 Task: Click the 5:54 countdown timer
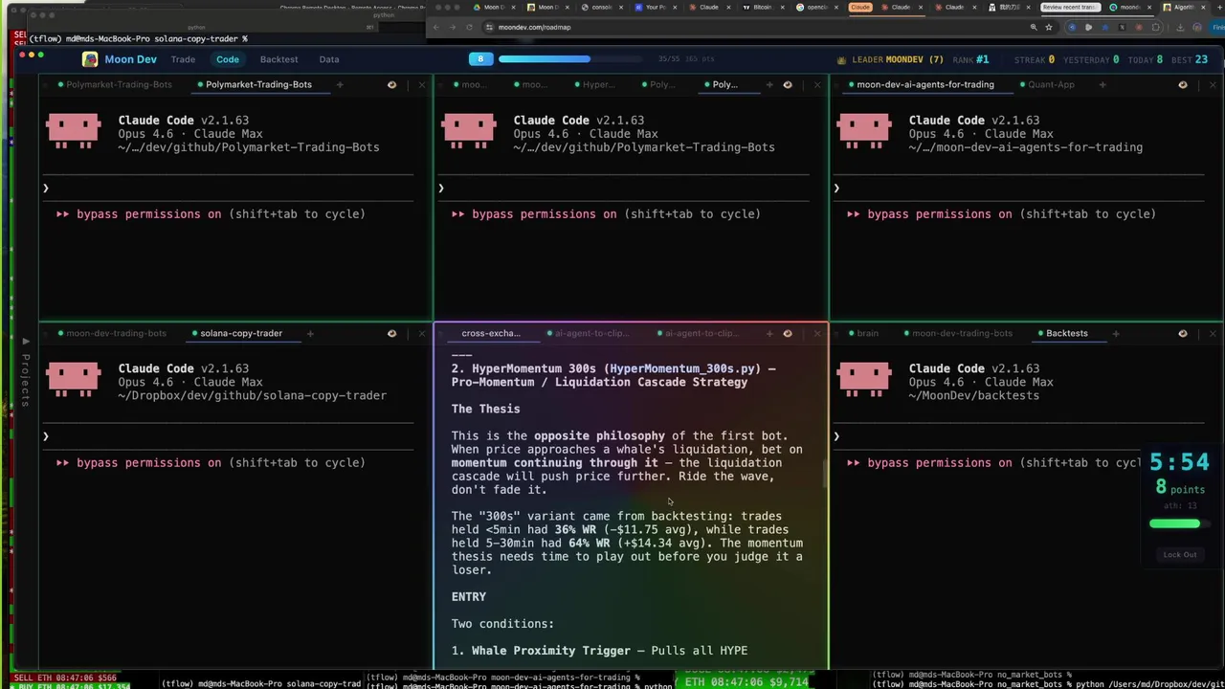coord(1179,463)
